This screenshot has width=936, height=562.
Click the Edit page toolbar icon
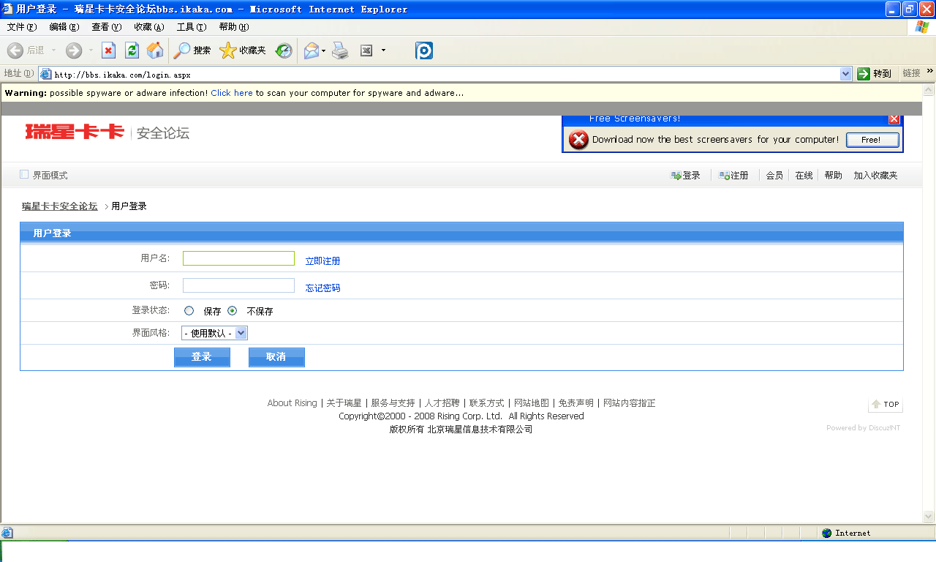(x=366, y=50)
